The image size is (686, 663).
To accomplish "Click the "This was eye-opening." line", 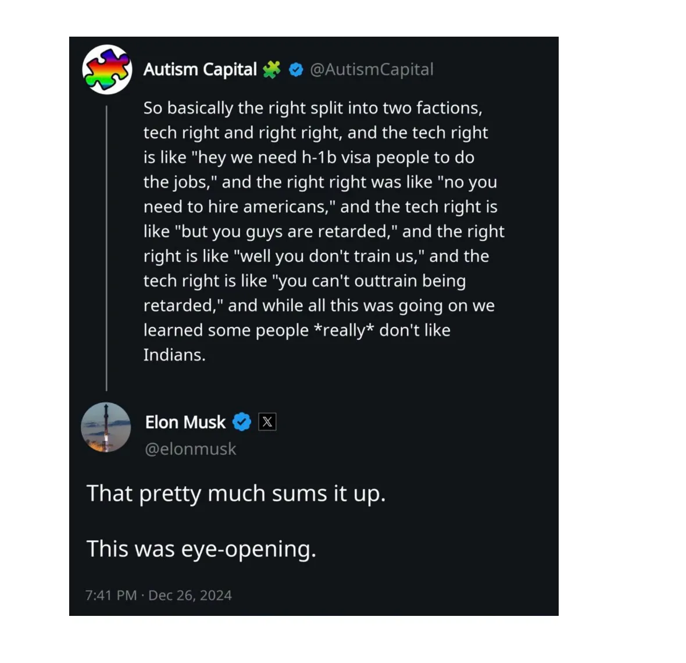I will 201,549.
